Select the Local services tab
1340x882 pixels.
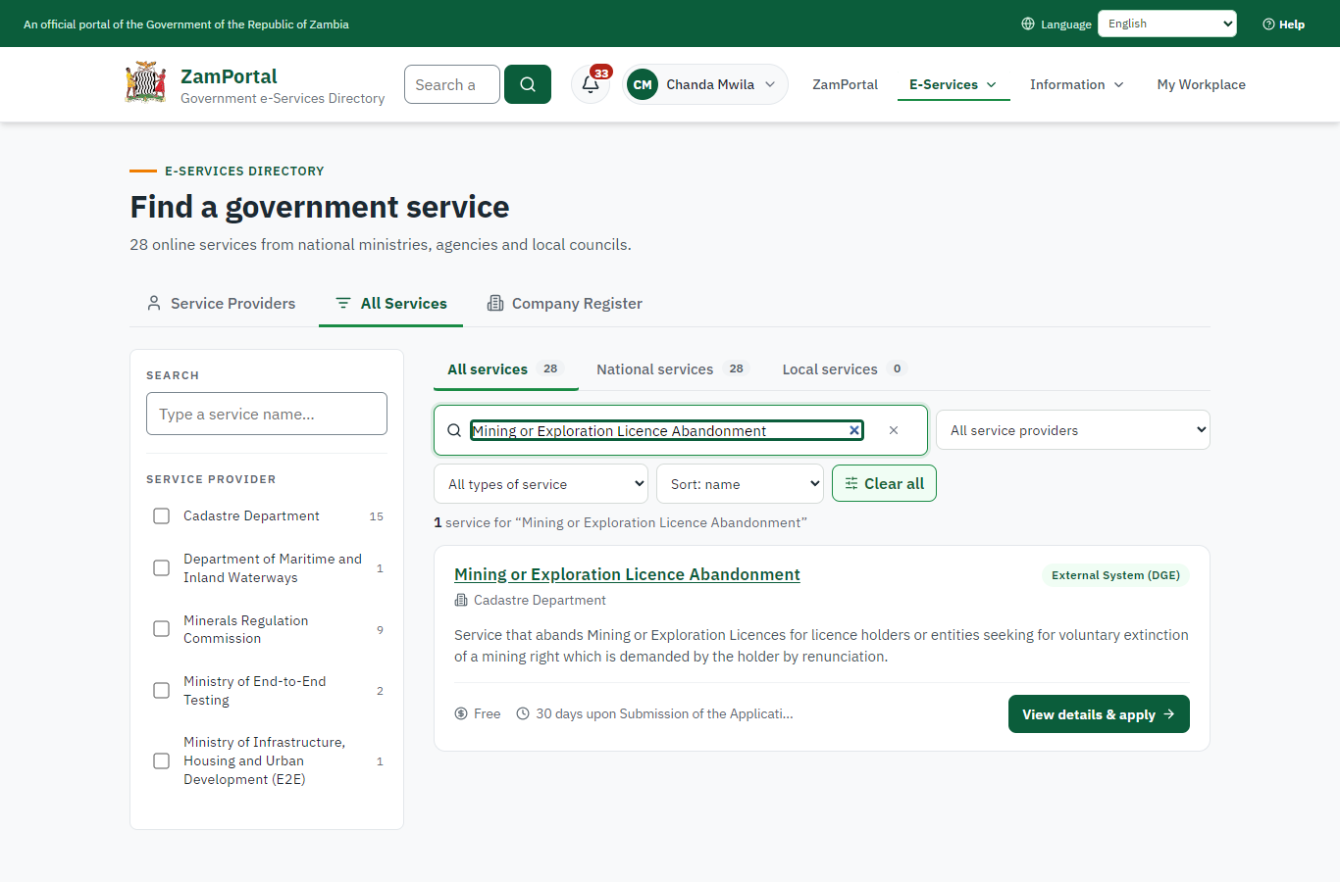pyautogui.click(x=845, y=369)
